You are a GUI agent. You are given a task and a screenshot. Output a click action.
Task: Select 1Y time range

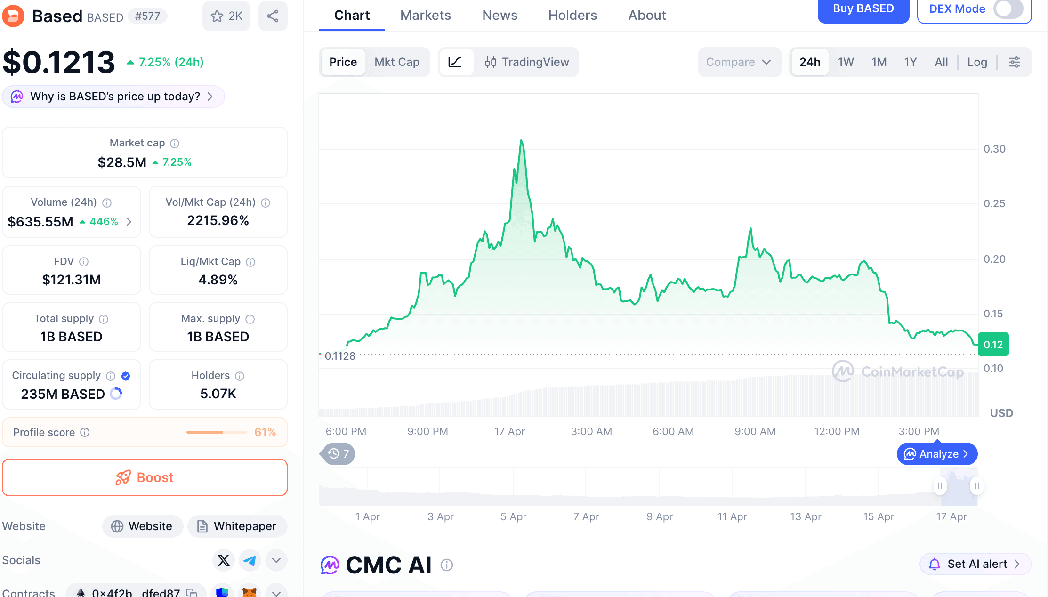[x=911, y=62]
